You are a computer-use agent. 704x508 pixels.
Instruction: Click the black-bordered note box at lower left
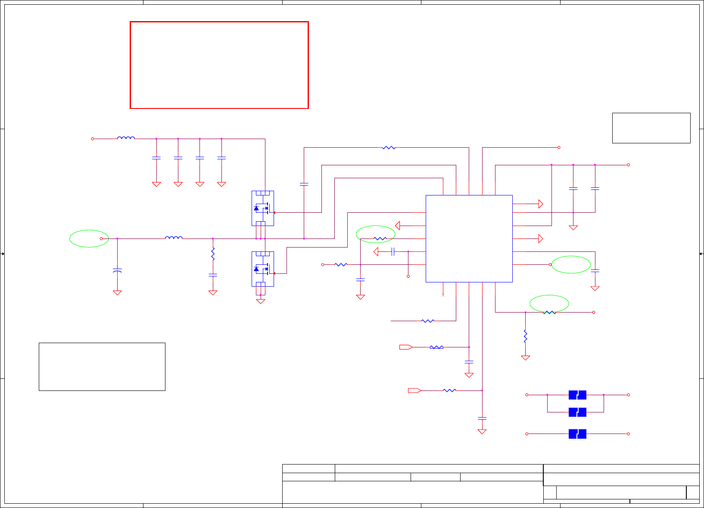(102, 367)
